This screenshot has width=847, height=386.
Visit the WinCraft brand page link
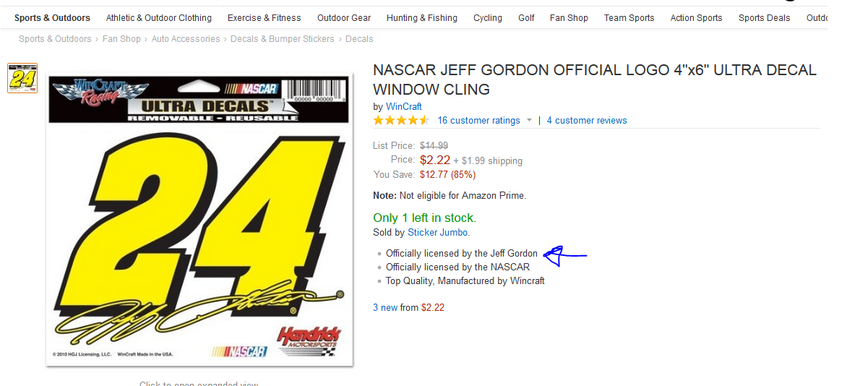[403, 106]
